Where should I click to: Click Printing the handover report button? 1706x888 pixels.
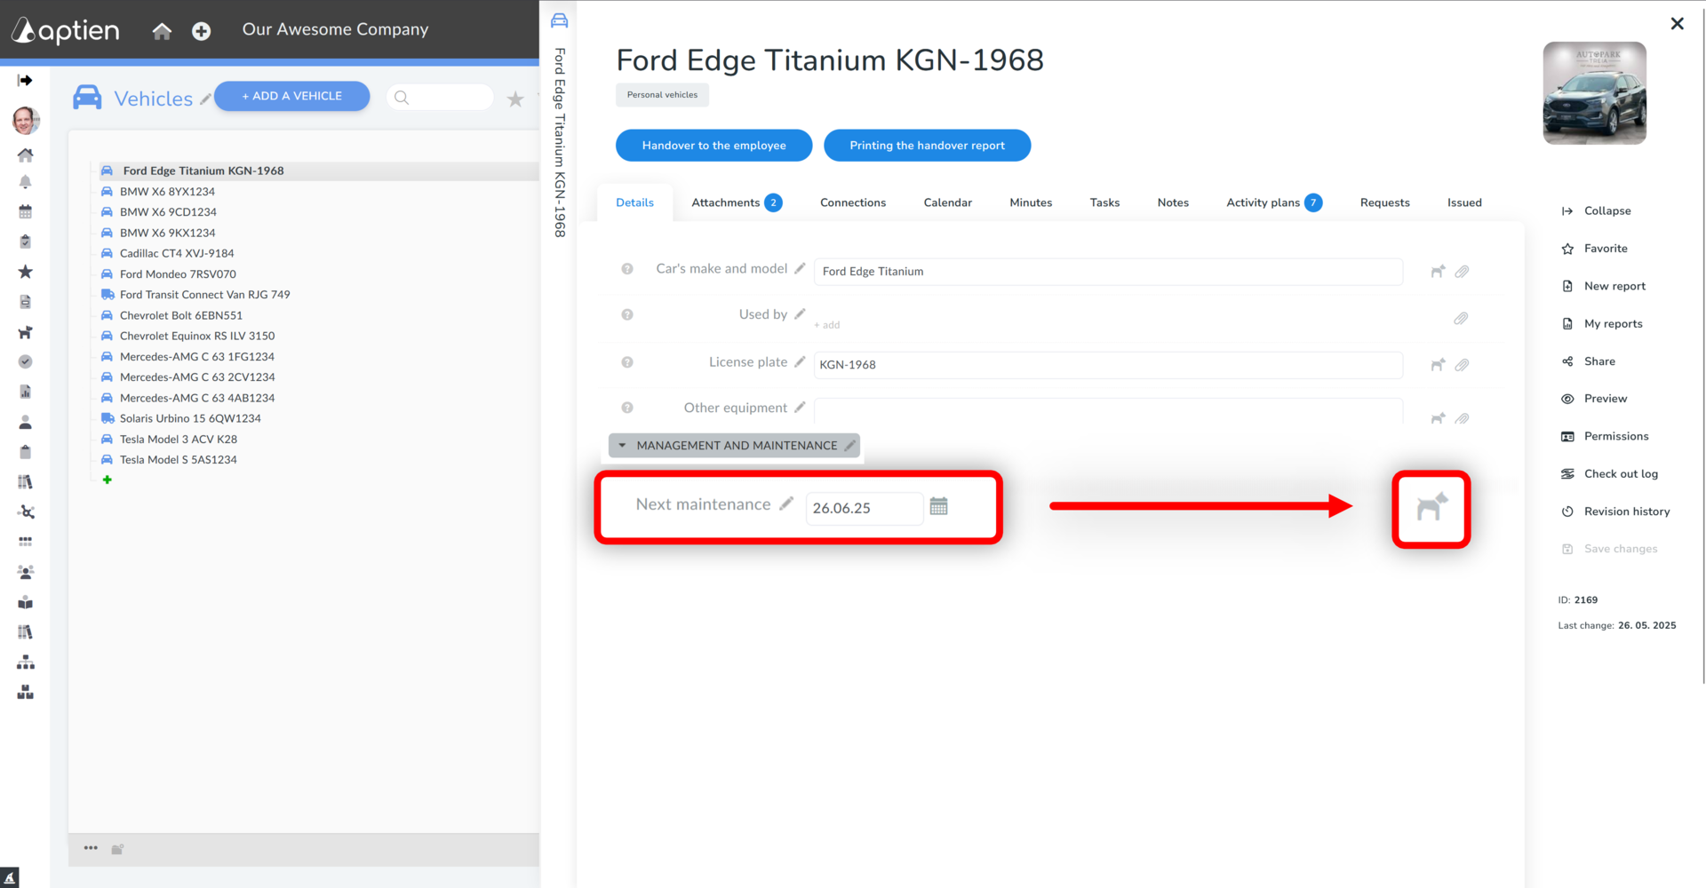tap(927, 146)
